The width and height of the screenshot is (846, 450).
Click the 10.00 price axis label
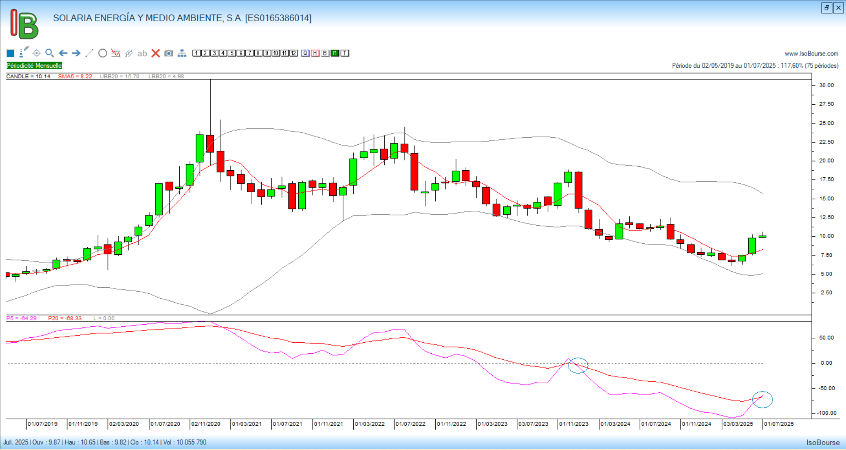point(827,236)
